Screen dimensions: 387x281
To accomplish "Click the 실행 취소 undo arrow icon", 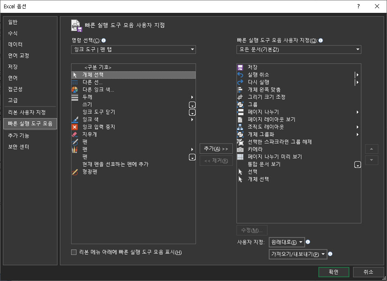I will pyautogui.click(x=240, y=75).
